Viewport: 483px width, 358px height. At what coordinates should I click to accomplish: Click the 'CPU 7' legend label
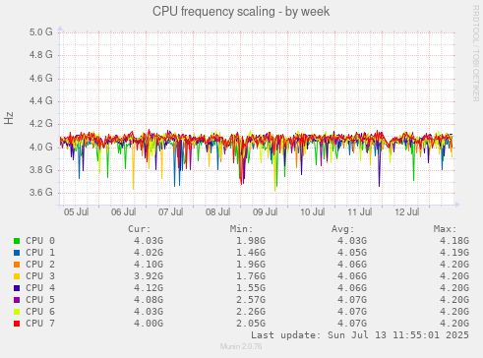(40, 324)
